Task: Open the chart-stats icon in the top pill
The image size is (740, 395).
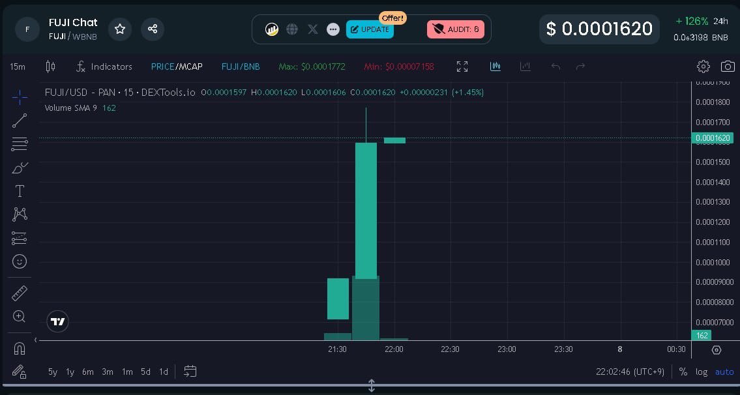Action: coord(272,29)
